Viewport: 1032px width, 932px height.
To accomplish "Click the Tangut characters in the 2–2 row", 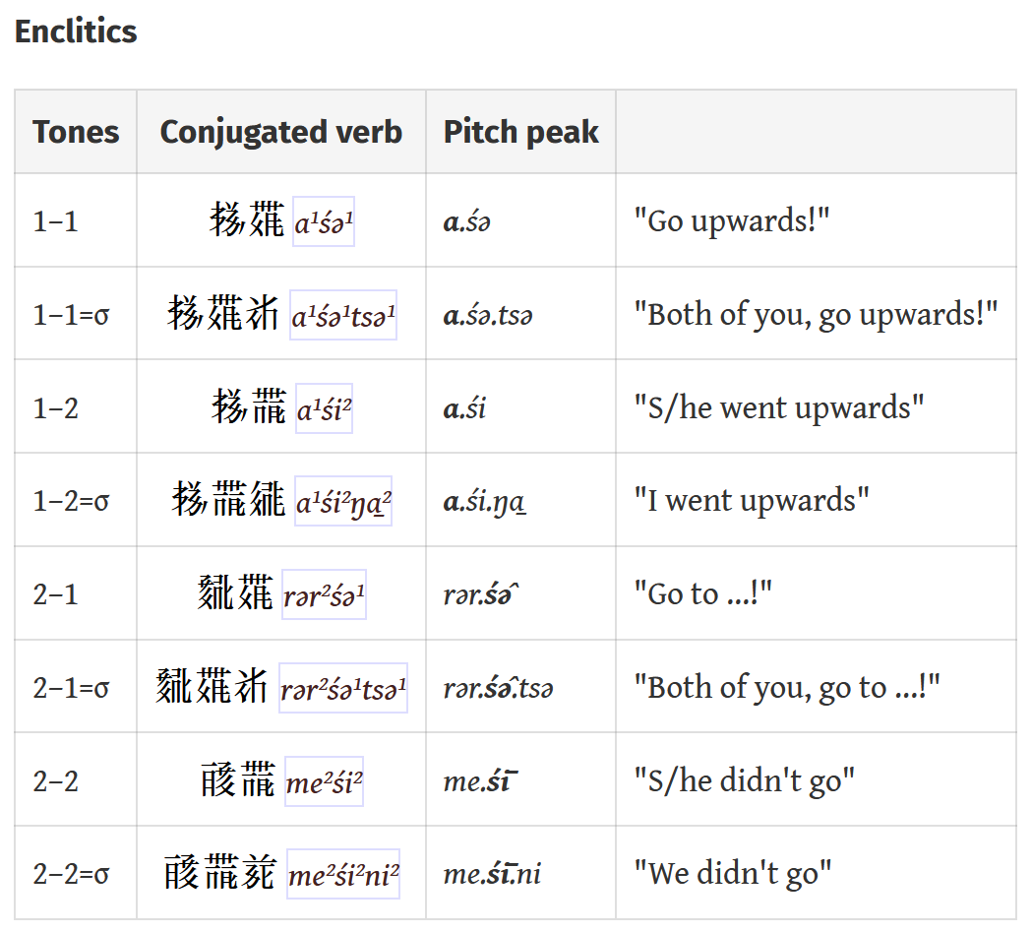I will (x=237, y=781).
